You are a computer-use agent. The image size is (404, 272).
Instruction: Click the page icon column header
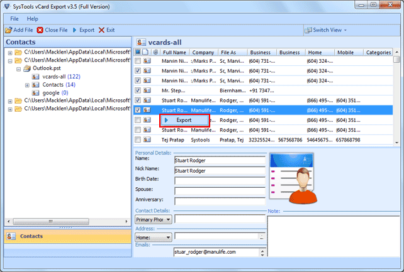click(x=145, y=52)
